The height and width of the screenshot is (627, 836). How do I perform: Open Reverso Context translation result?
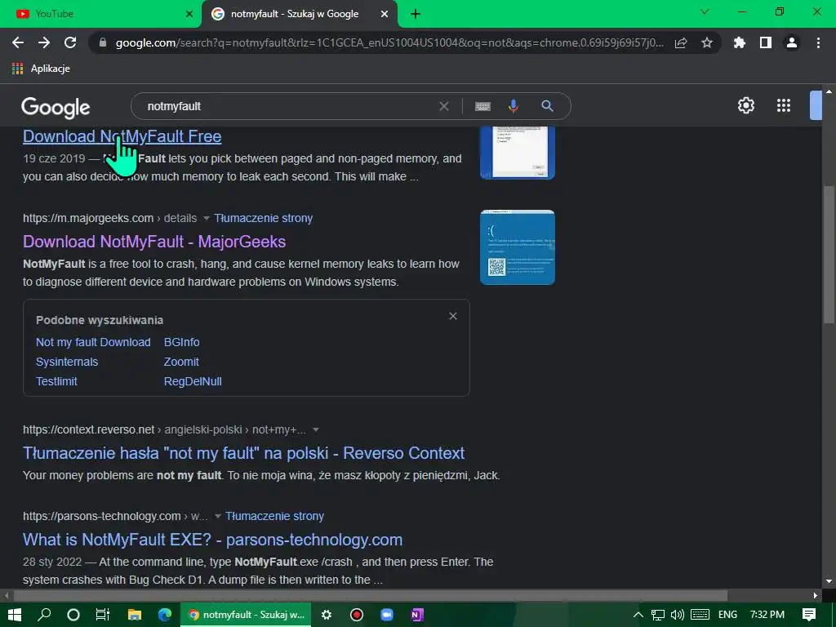tap(243, 453)
